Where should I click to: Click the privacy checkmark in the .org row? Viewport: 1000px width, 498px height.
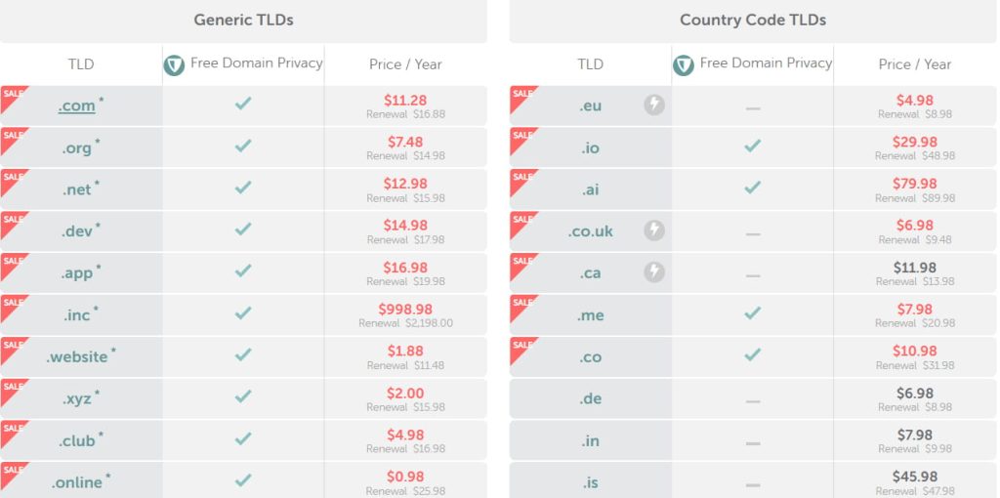pos(243,145)
